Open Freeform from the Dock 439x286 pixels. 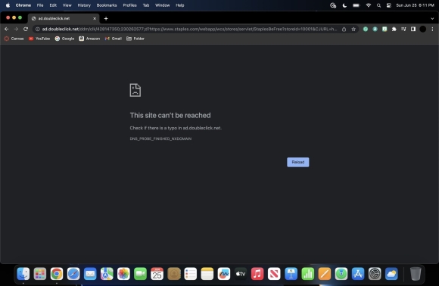click(224, 274)
